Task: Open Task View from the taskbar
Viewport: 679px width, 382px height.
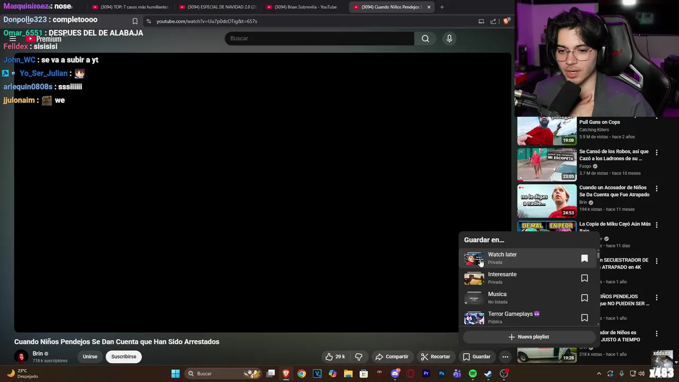Action: click(271, 374)
